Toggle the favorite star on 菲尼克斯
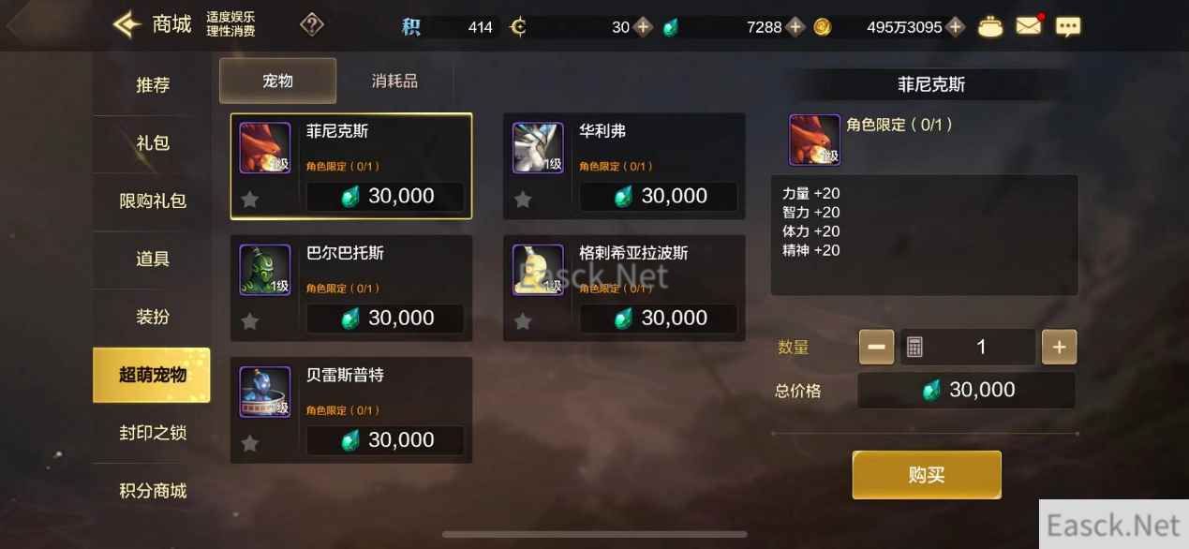The width and height of the screenshot is (1189, 549). [x=250, y=199]
